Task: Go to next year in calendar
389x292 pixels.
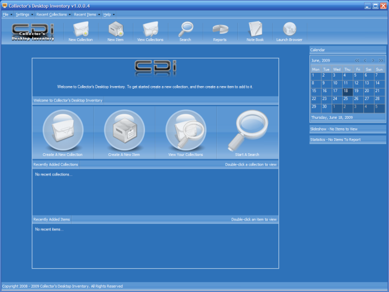Action: pos(381,61)
